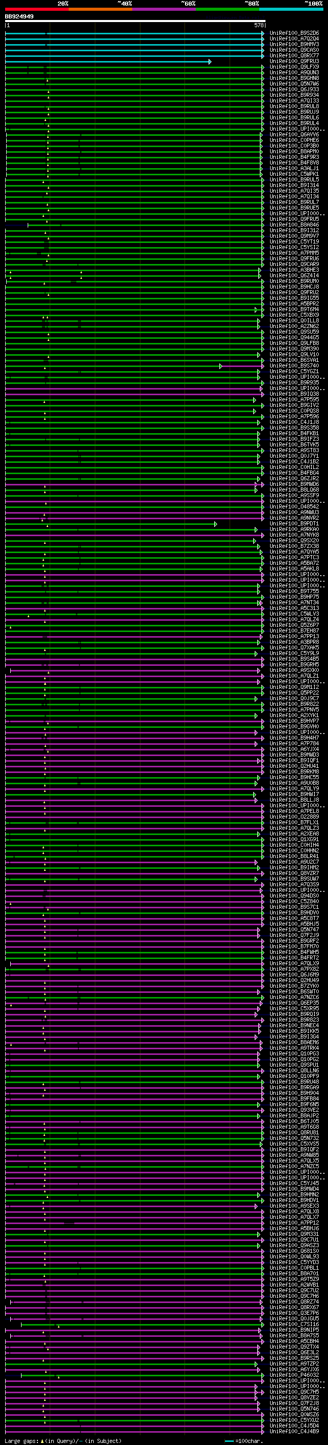The width and height of the screenshot is (328, 1445).
Task: Click hit UniRef100_A7QI33
Action: 294,101
